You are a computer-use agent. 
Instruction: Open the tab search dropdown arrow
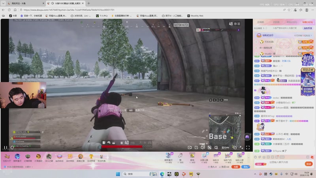point(3,4)
